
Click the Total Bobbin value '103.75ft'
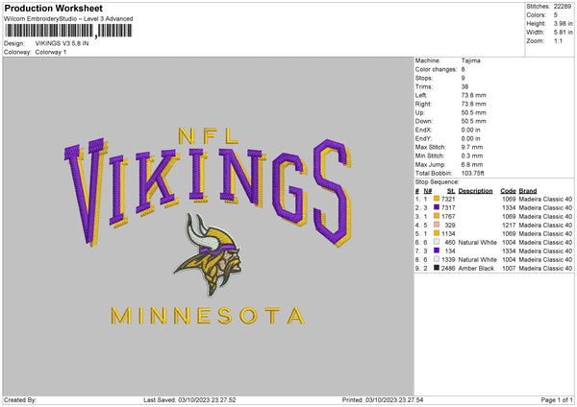pyautogui.click(x=473, y=173)
